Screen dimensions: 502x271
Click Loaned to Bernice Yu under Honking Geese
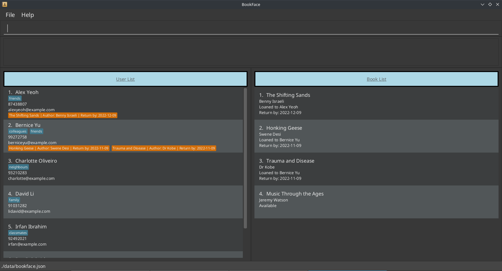(279, 140)
